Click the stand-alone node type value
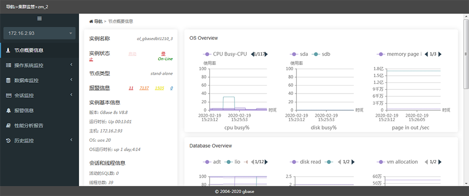This screenshot has height=196, width=469. click(x=161, y=73)
